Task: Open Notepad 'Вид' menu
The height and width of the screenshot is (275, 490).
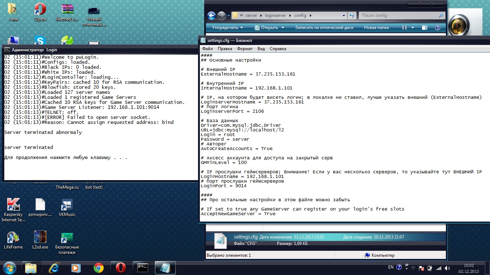Action: coord(261,49)
